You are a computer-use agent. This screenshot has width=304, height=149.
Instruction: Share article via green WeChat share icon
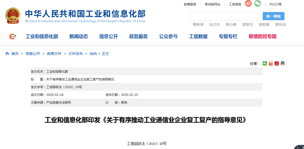[265, 63]
